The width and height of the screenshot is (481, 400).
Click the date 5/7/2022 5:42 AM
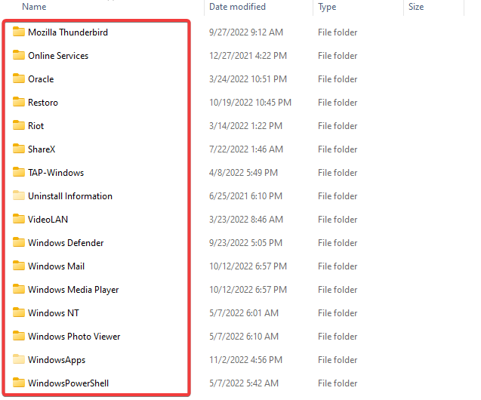244,383
